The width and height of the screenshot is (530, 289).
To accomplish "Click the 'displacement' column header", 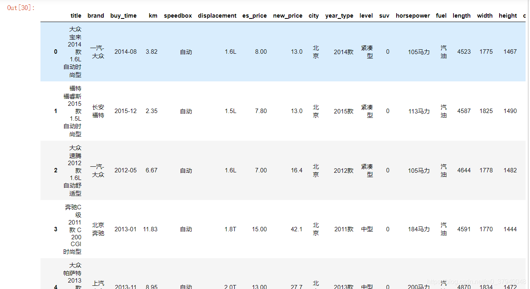I will click(217, 16).
